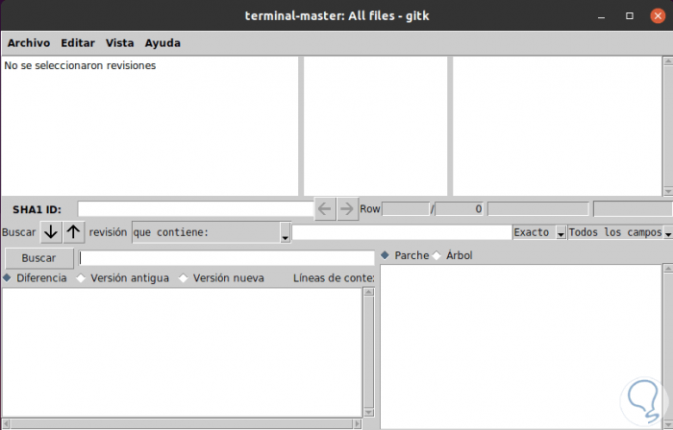Focus the diff search text field
This screenshot has width=673, height=430.
tap(227, 258)
